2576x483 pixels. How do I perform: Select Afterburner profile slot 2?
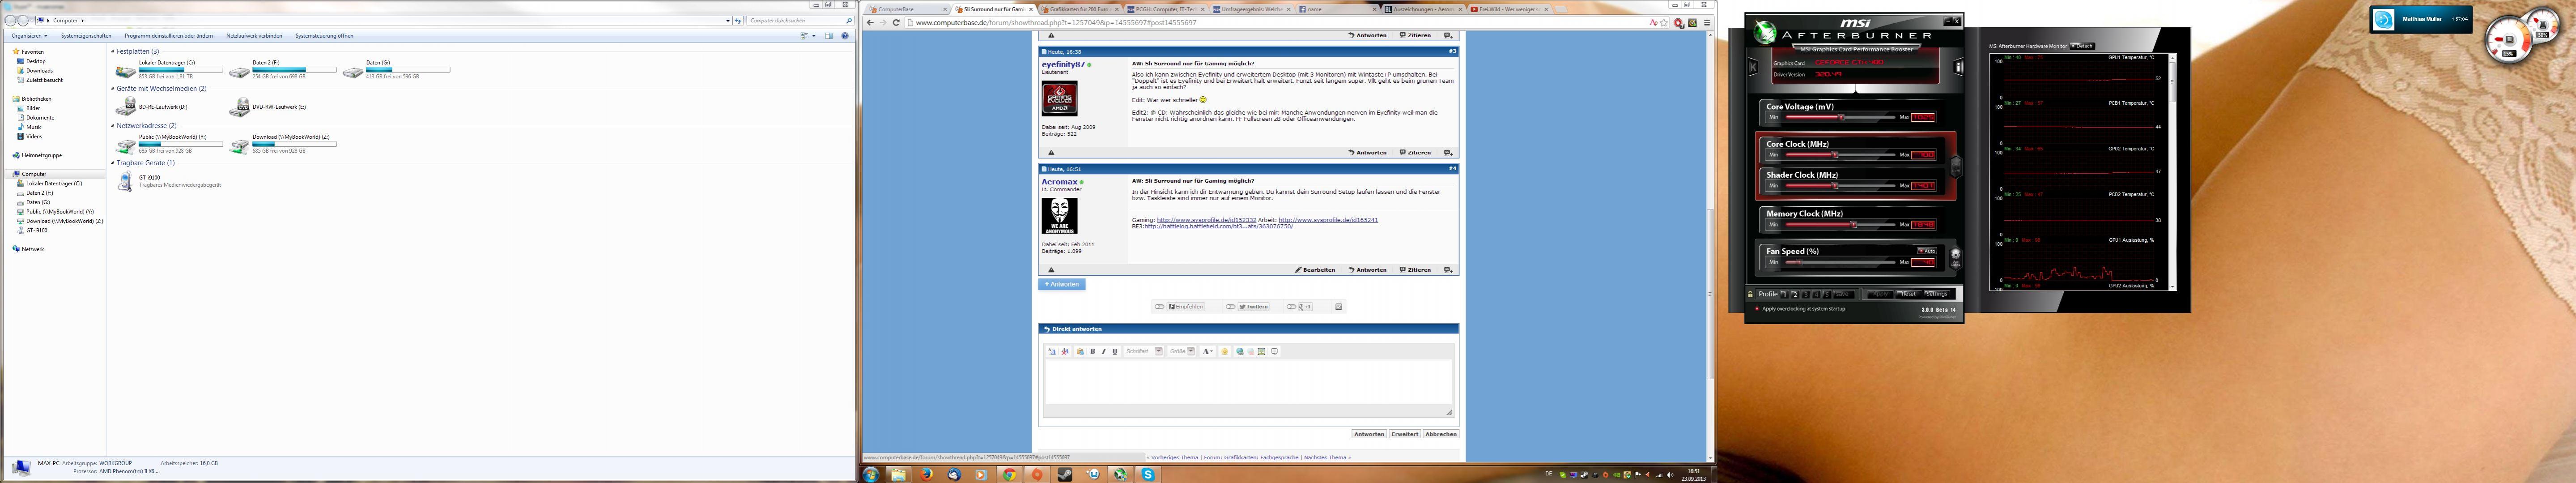click(1796, 294)
